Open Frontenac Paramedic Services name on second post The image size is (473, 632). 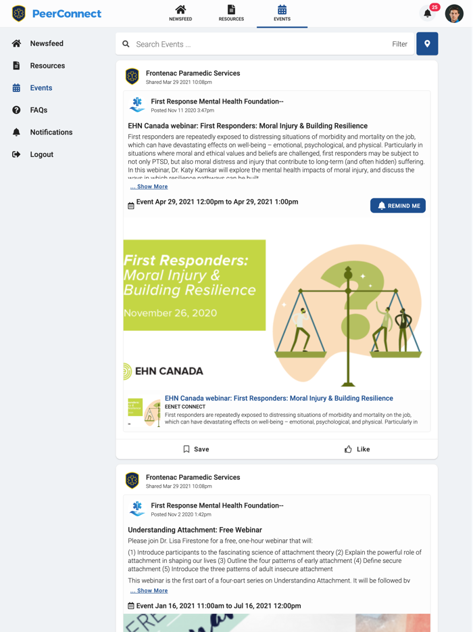tap(193, 477)
